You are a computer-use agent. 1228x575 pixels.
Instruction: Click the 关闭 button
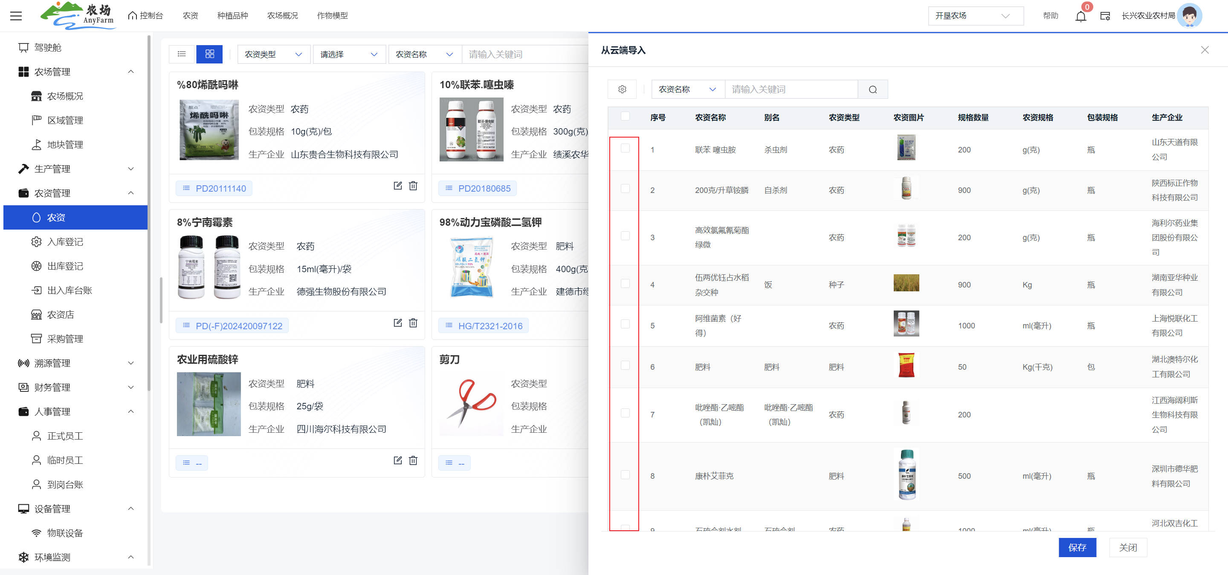1127,547
